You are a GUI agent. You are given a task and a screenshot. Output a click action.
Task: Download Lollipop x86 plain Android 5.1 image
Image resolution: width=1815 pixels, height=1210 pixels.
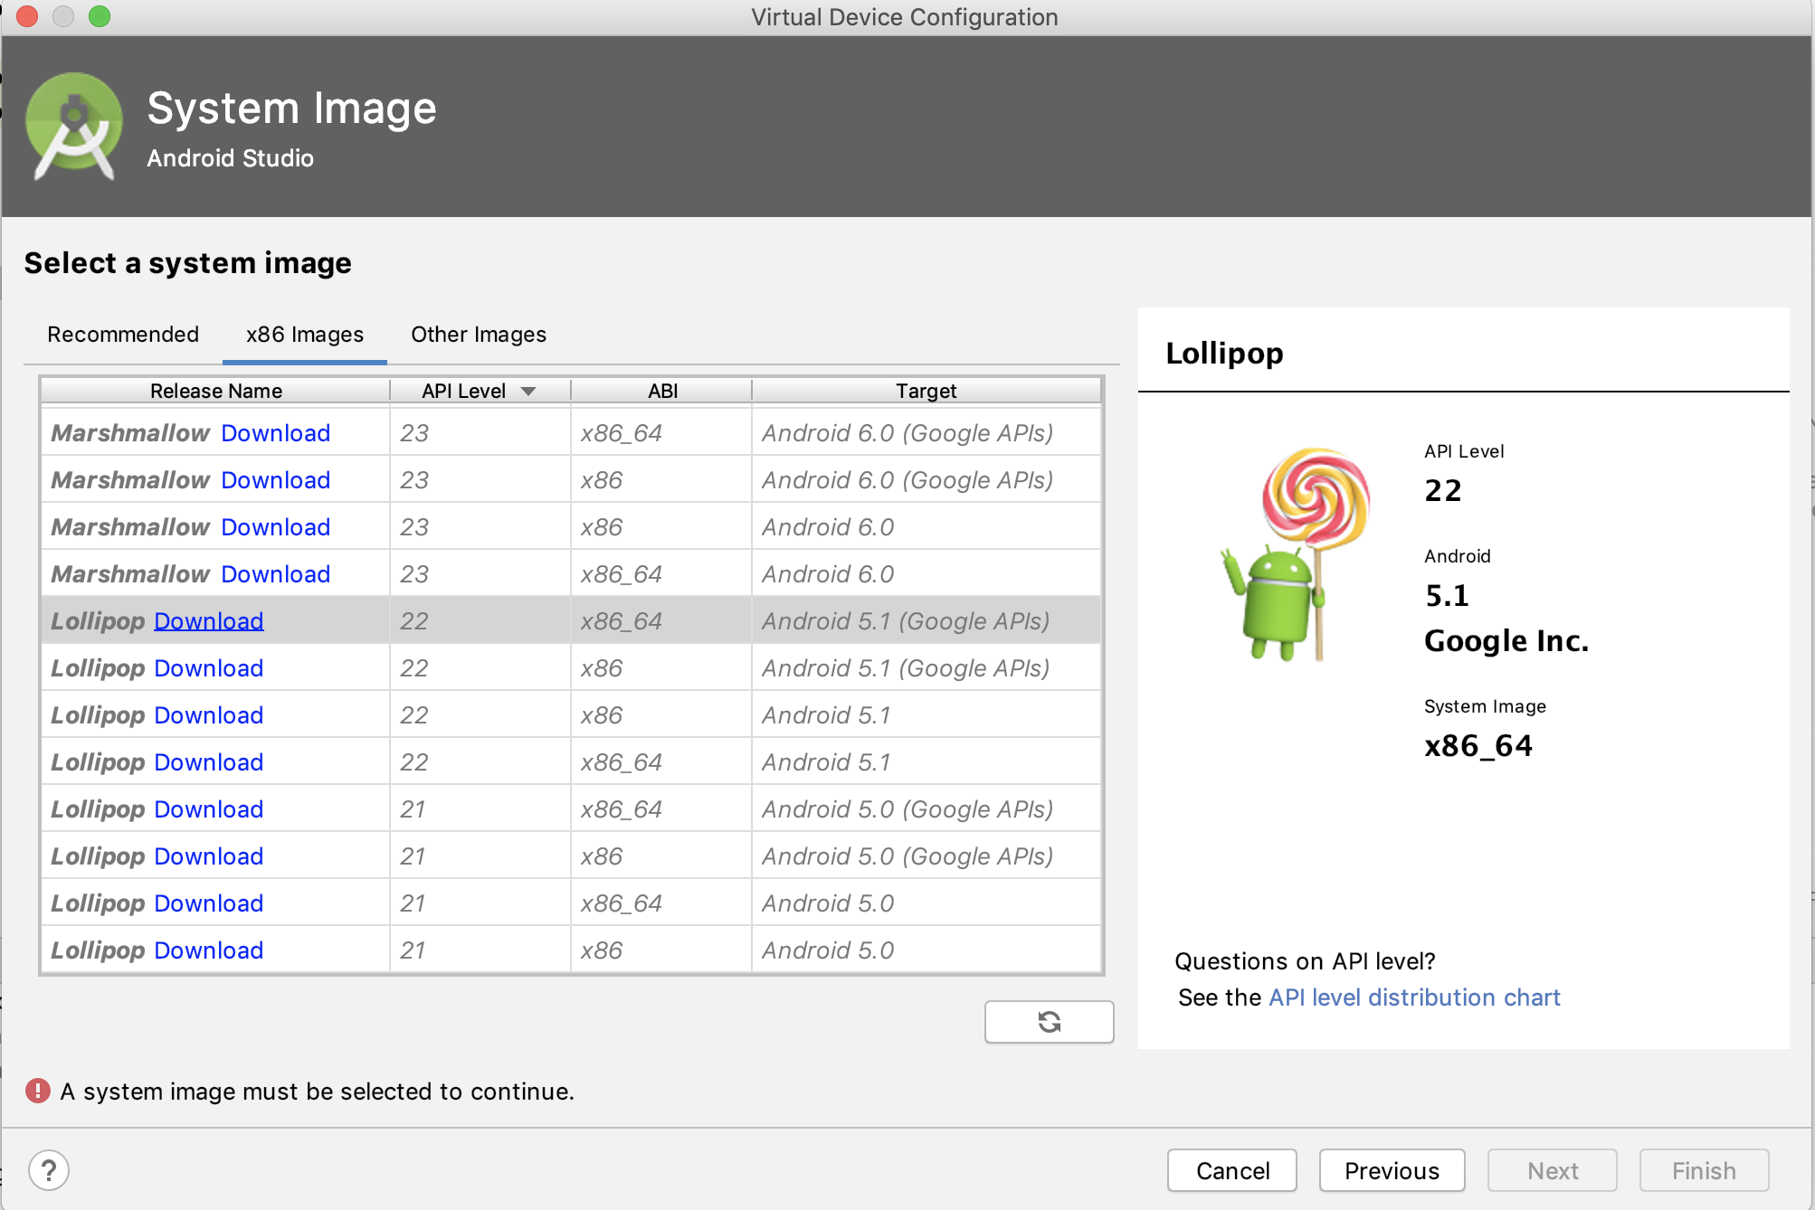[x=209, y=715]
